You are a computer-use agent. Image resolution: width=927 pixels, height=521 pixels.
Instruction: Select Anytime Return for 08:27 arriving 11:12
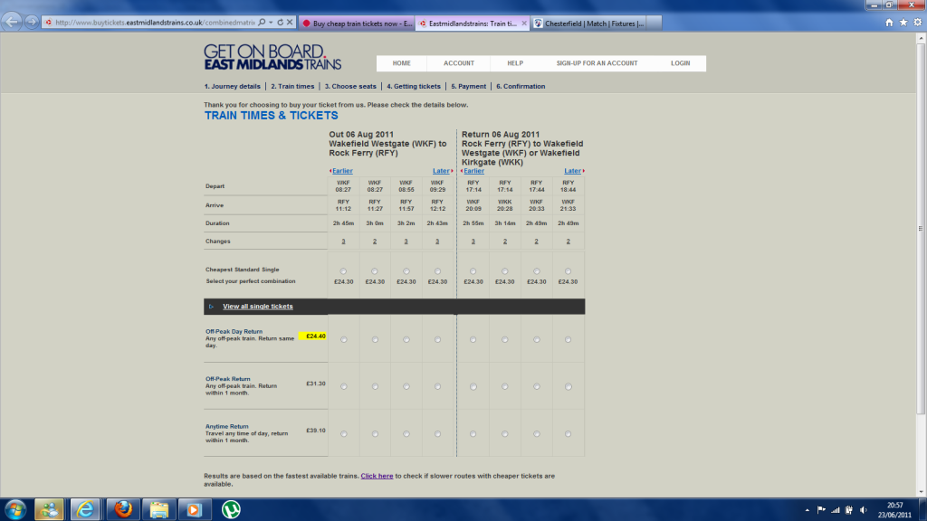click(343, 434)
